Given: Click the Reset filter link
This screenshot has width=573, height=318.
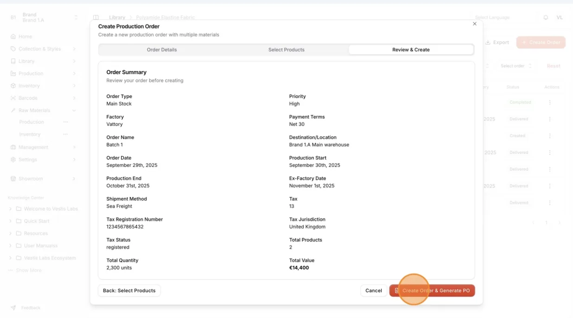Looking at the screenshot, I should pos(554,66).
